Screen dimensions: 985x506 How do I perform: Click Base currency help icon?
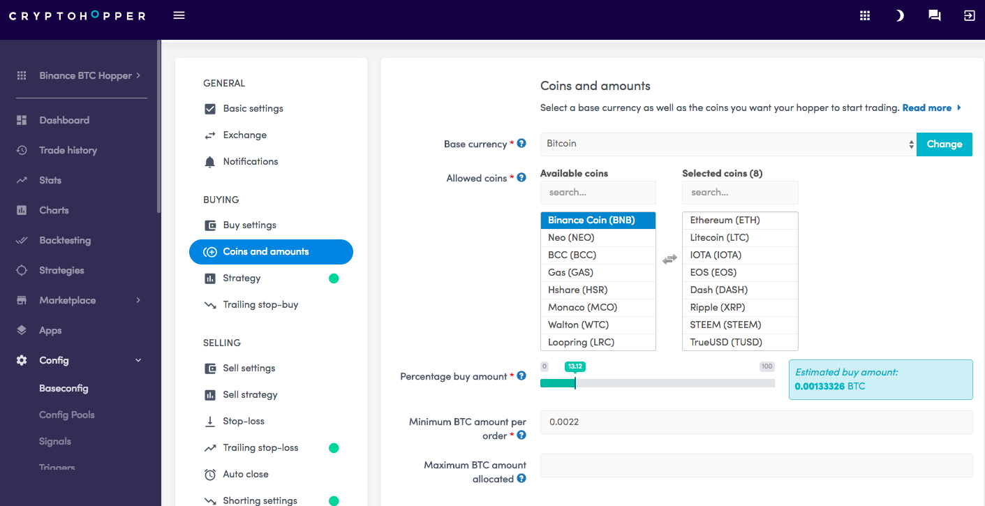(x=521, y=143)
